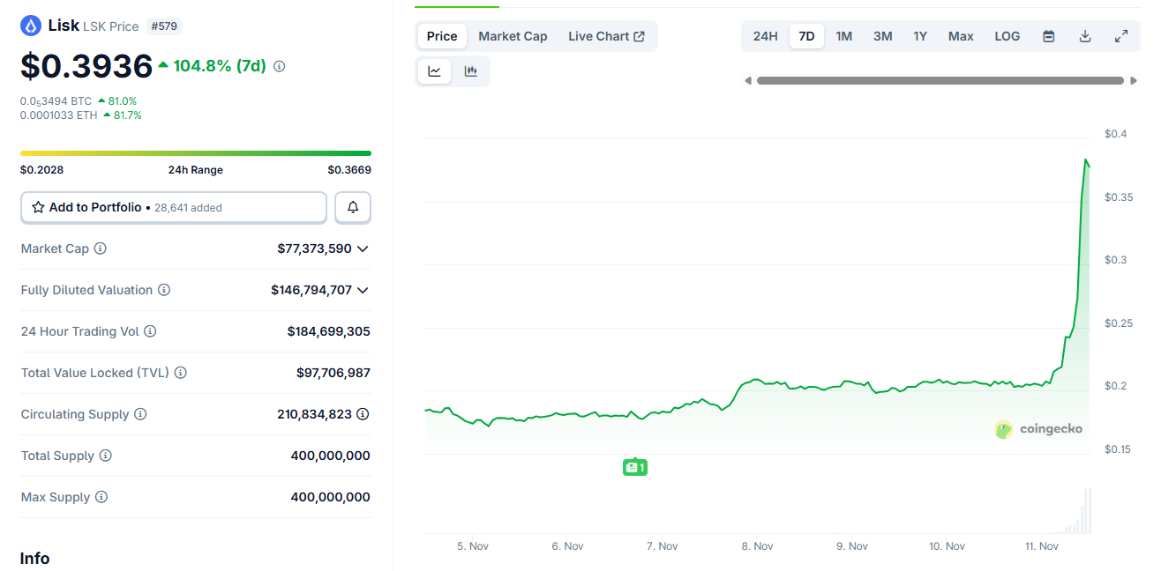The image size is (1161, 571).
Task: Click the green annotation marker on the chart
Action: [635, 466]
